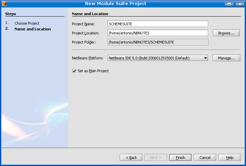Click the 'Project Location:' label
Viewport: 246px width, 166px height.
pyautogui.click(x=85, y=33)
